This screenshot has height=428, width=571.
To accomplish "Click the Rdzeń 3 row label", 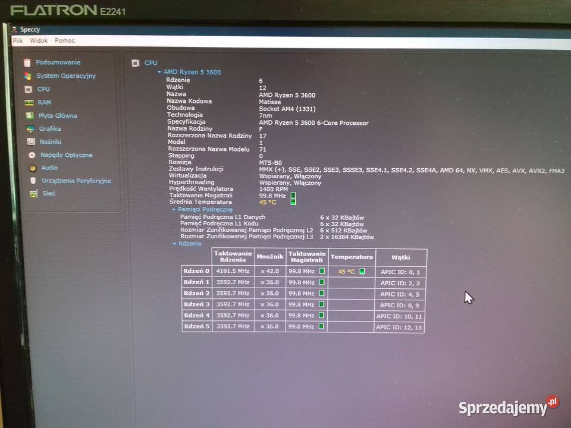I will tap(197, 304).
